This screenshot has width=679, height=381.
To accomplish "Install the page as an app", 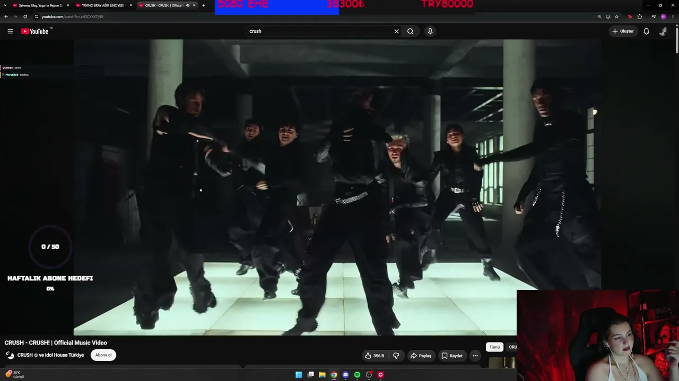I will 608,16.
